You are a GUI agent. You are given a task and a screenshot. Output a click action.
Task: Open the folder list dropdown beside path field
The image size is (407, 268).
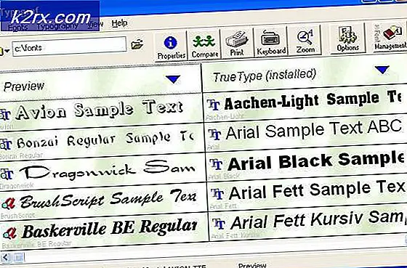(x=4, y=52)
